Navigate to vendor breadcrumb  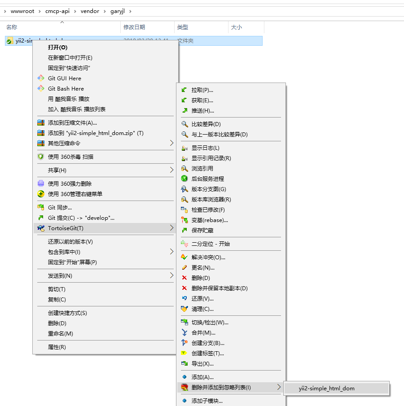[90, 11]
